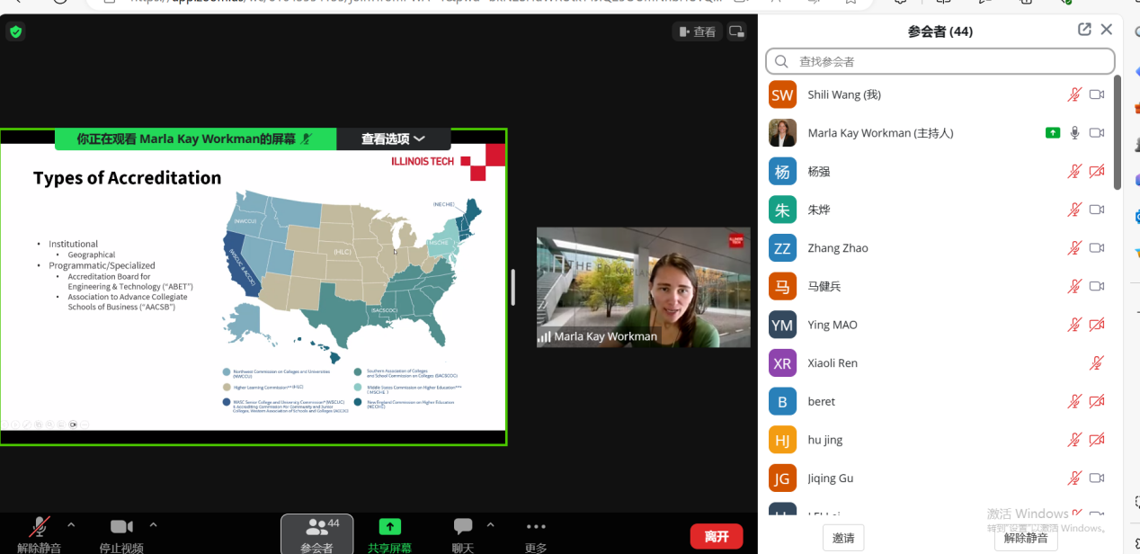1140x554 pixels.
Task: Click the red 离开 leave button
Action: coord(716,536)
